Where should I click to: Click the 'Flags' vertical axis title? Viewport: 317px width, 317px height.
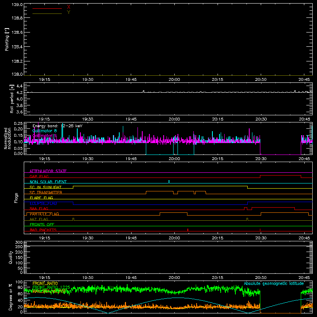tap(16, 198)
